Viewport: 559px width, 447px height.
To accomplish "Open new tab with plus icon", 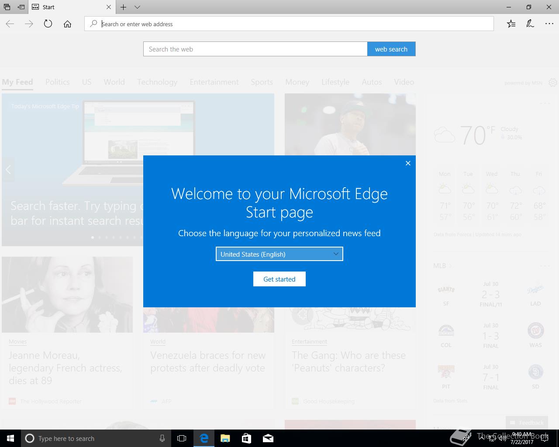I will [x=124, y=7].
